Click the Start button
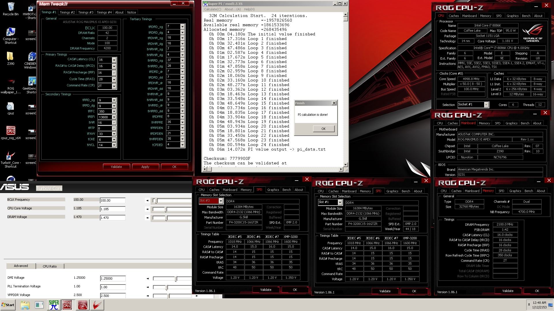This screenshot has width=554, height=311. click(8, 305)
